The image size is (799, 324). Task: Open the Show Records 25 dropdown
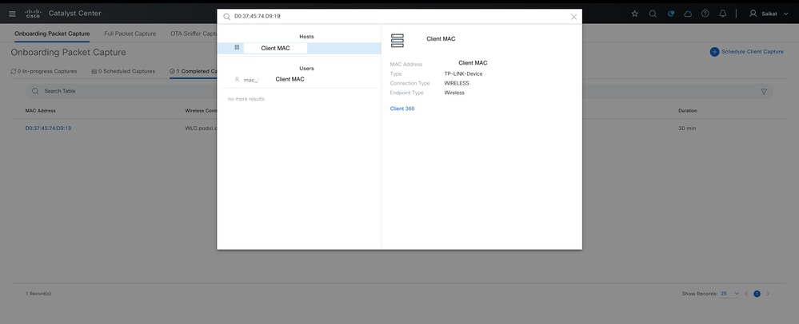tap(729, 294)
